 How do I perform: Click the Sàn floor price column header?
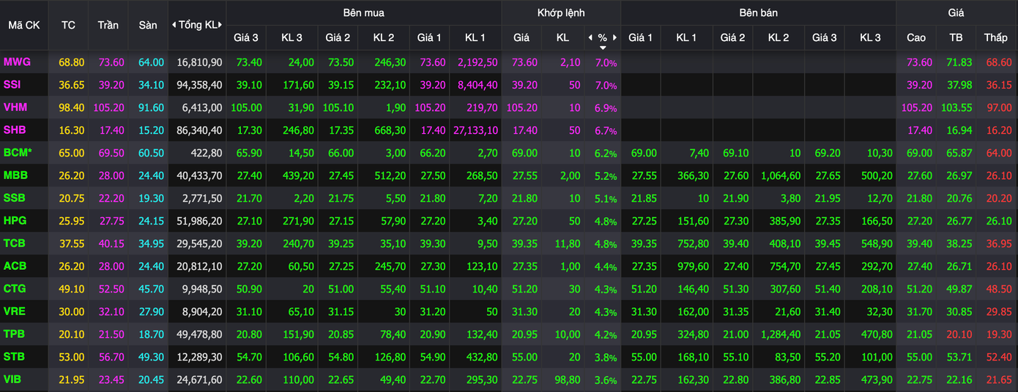coord(148,25)
